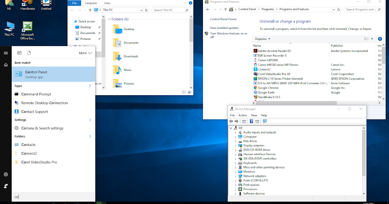Expand the Apps results section chevron

pyautogui.click(x=90, y=86)
